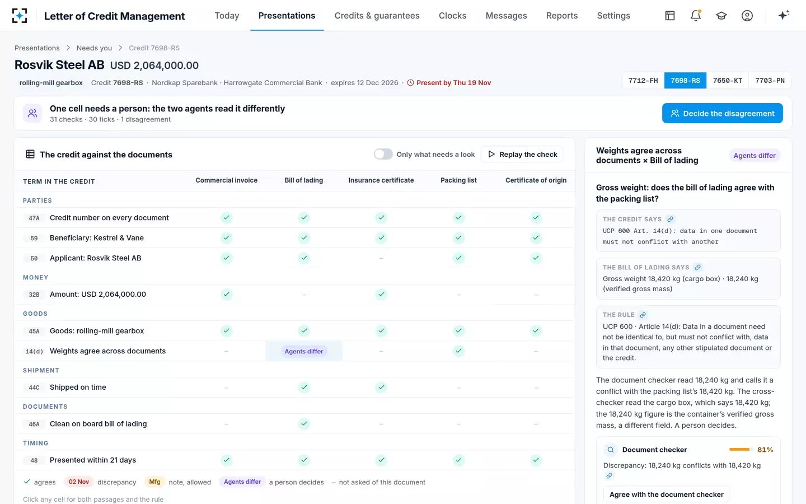
Task: Switch to credit 7703-PN
Action: click(x=770, y=81)
